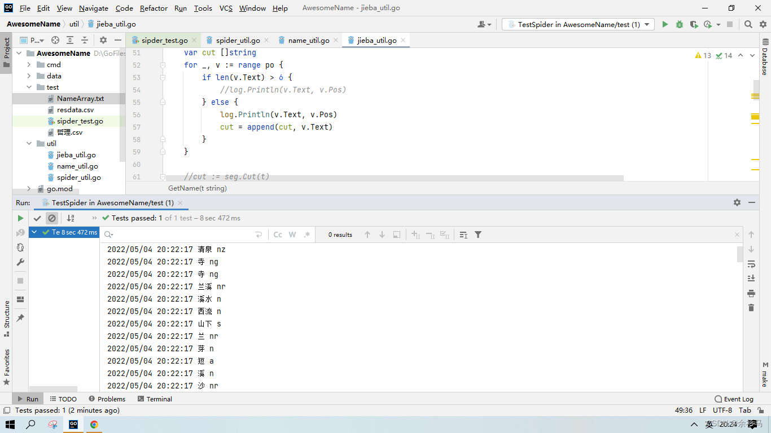The height and width of the screenshot is (433, 771).
Task: Hide the Project panel with minus icon
Action: (117, 40)
